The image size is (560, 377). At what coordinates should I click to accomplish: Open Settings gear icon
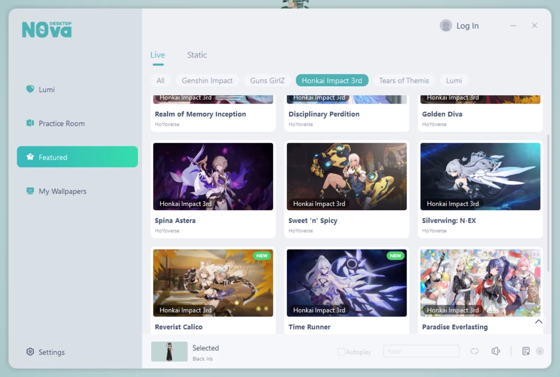30,352
